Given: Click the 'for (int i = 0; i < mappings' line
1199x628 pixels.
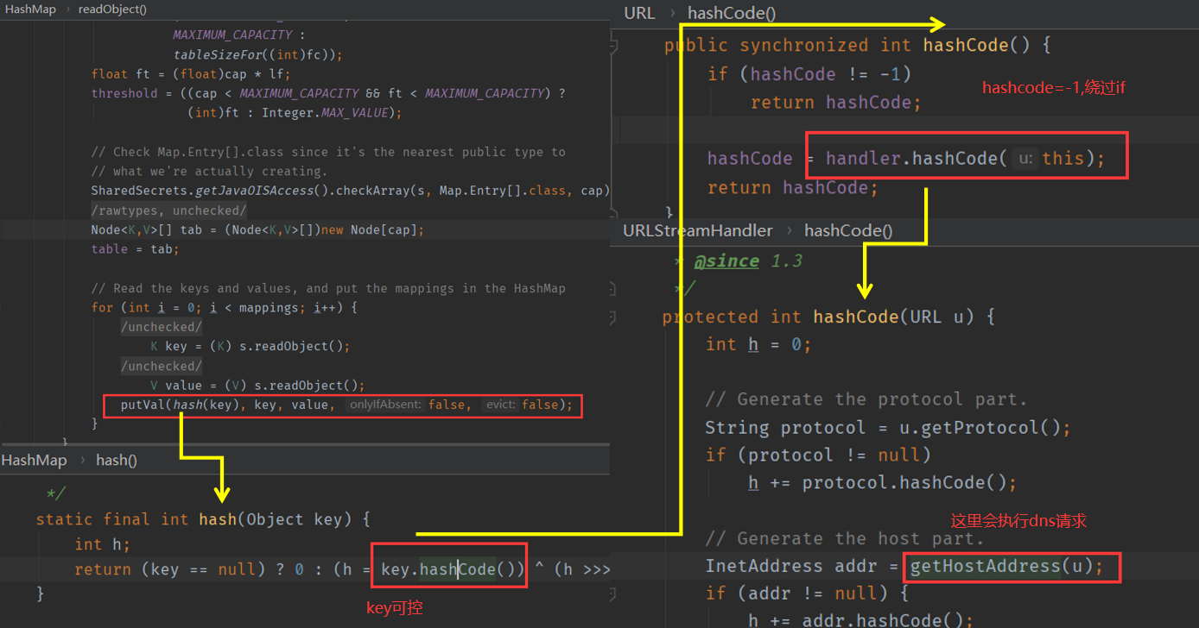Looking at the screenshot, I should [x=225, y=307].
